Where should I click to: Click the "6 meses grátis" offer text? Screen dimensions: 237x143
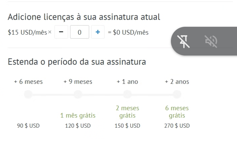[177, 112]
